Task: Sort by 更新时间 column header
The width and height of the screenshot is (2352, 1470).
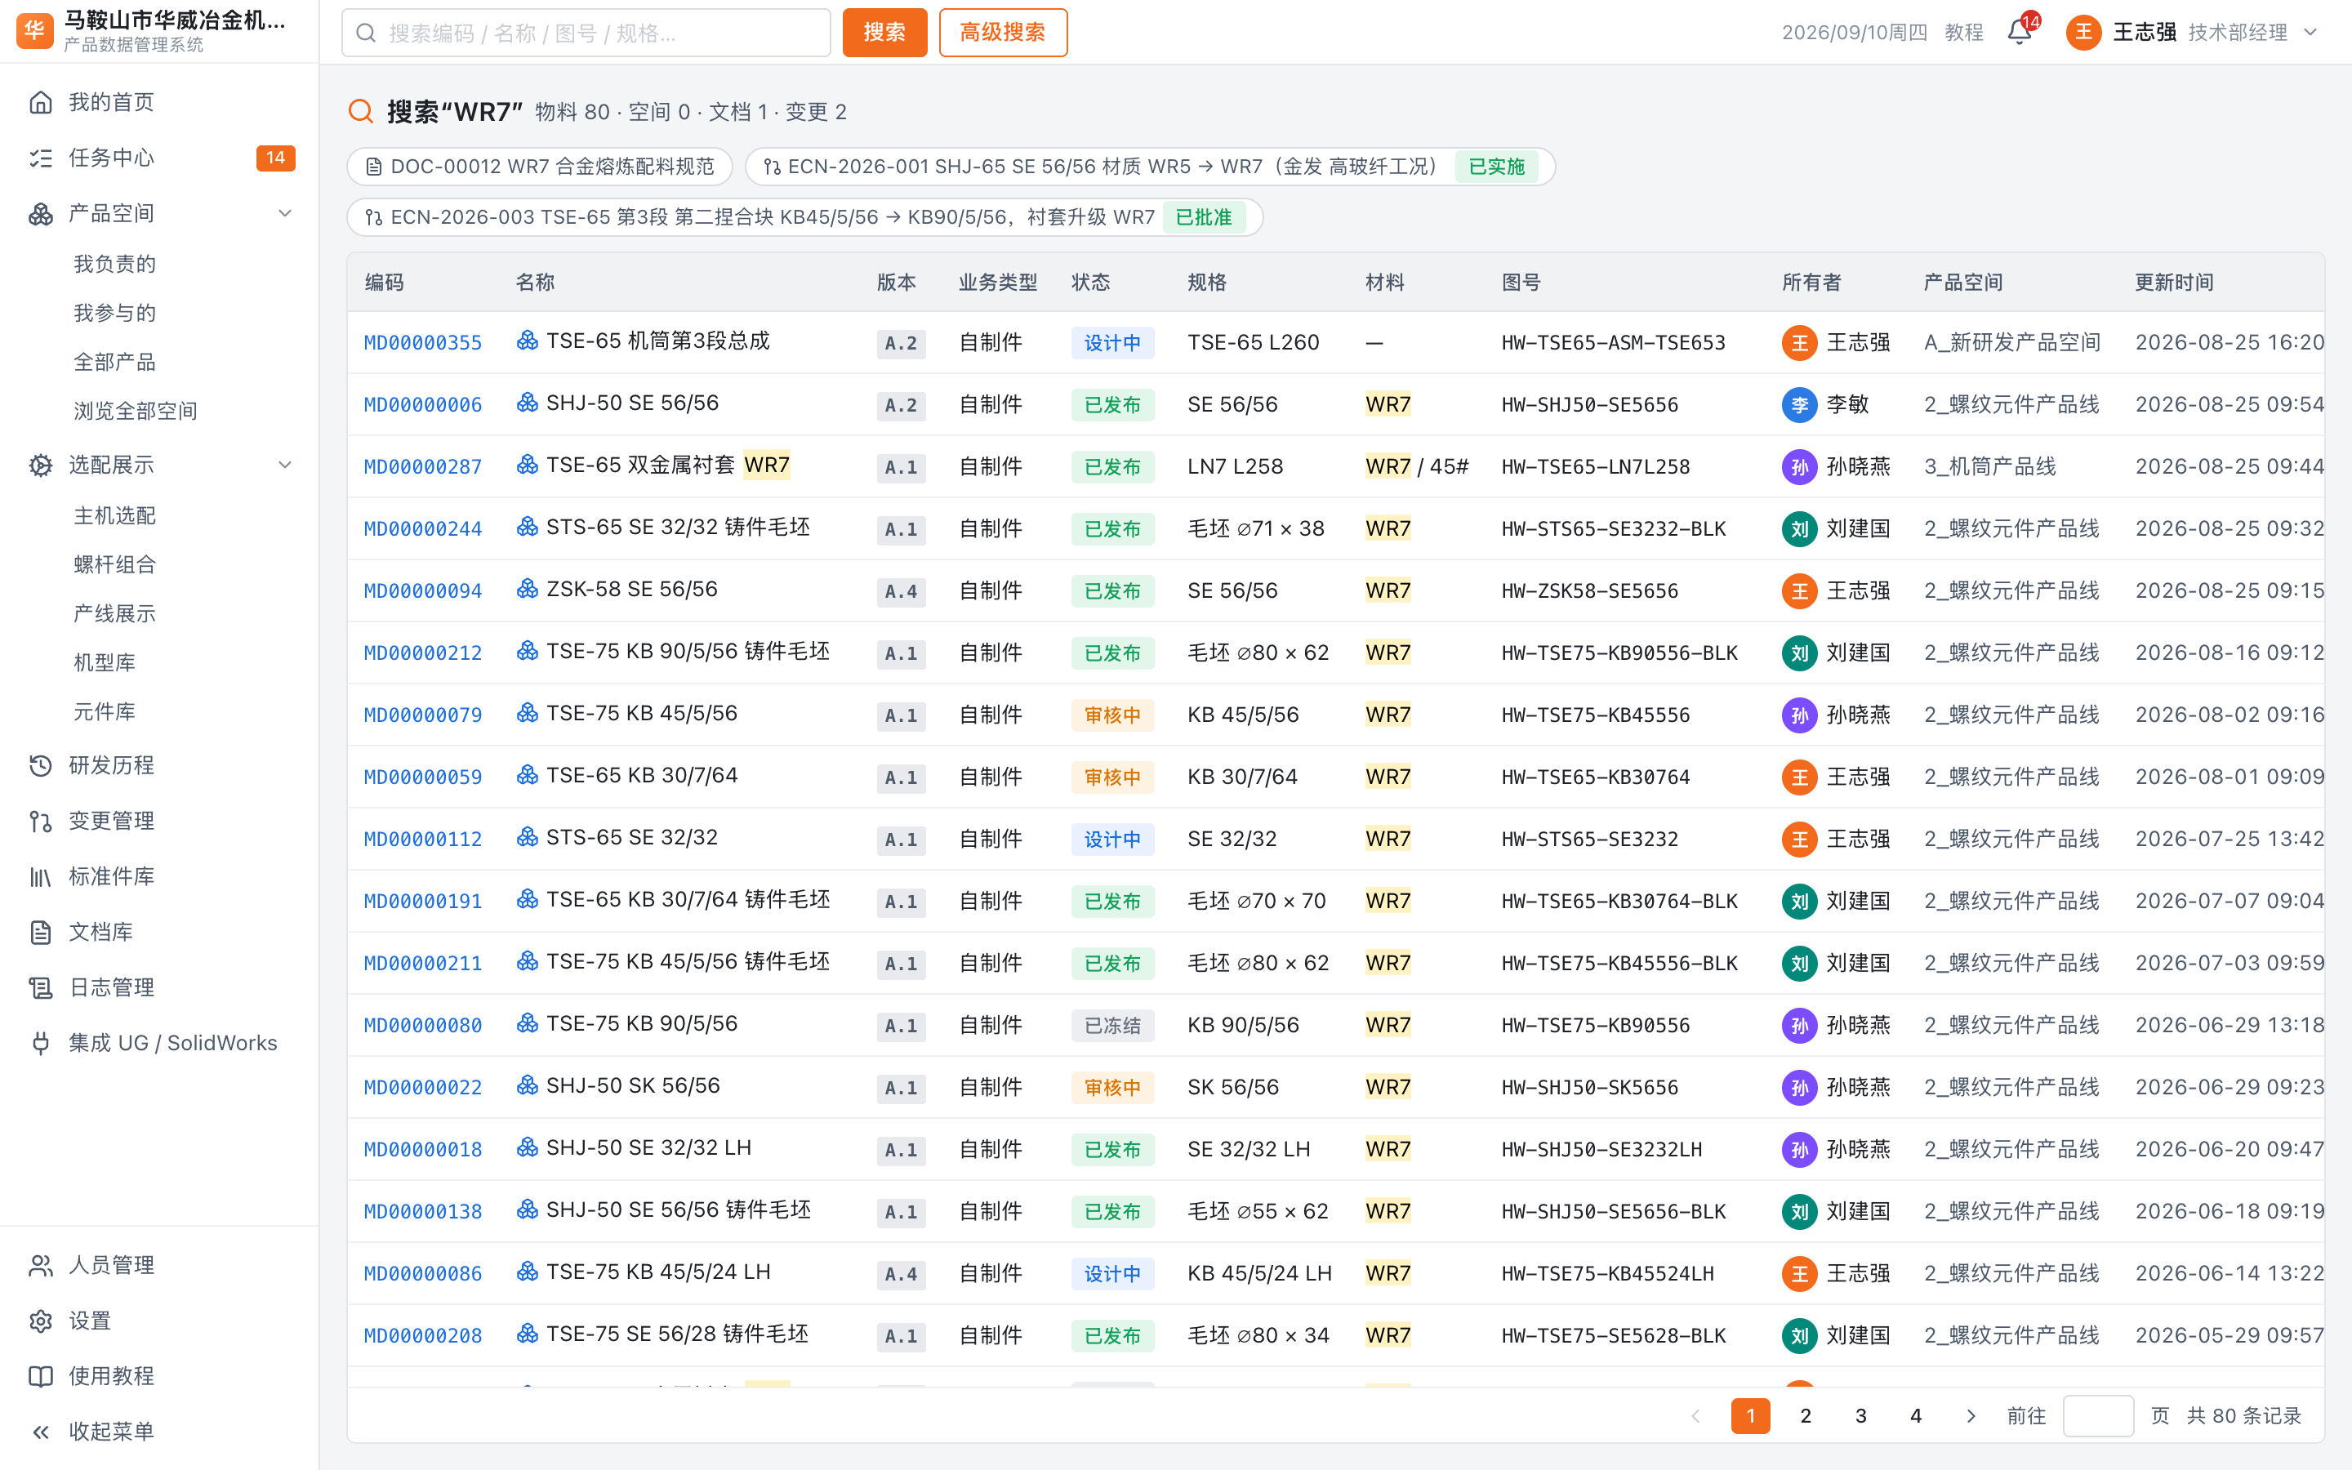Action: click(x=2174, y=282)
